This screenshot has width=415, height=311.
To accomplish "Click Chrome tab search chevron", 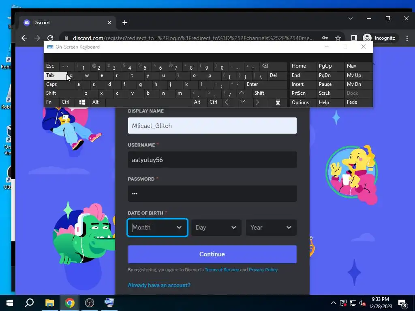I will [x=351, y=18].
